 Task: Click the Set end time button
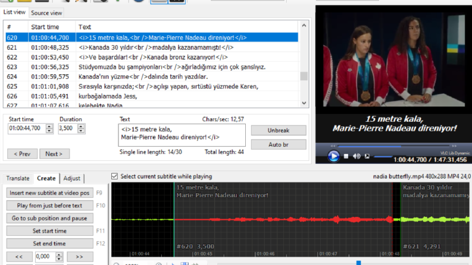coord(49,244)
